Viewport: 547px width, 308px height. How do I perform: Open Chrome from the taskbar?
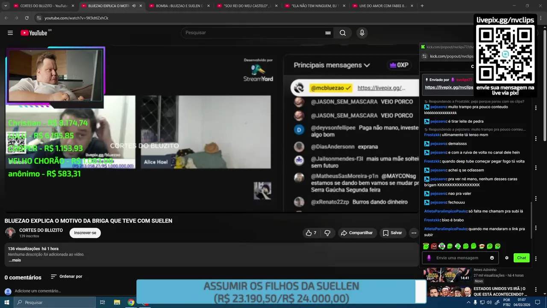pyautogui.click(x=131, y=302)
